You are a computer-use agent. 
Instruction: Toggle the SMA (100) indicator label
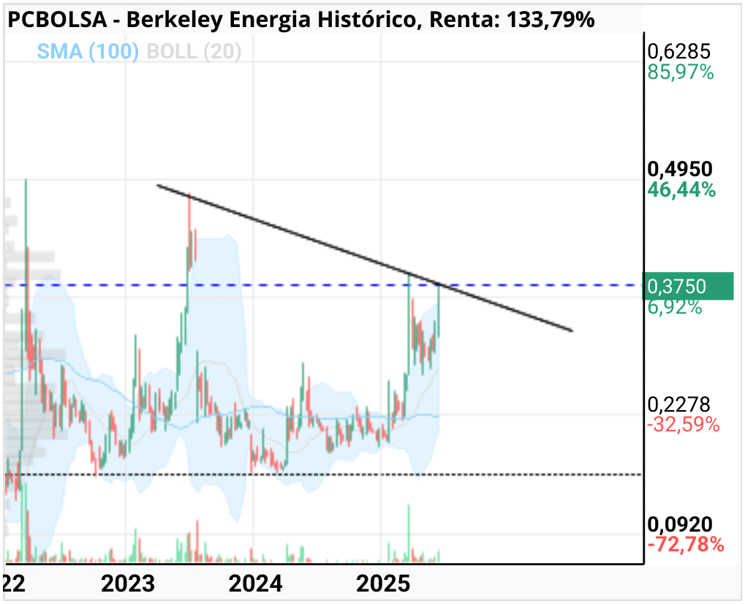[x=88, y=51]
